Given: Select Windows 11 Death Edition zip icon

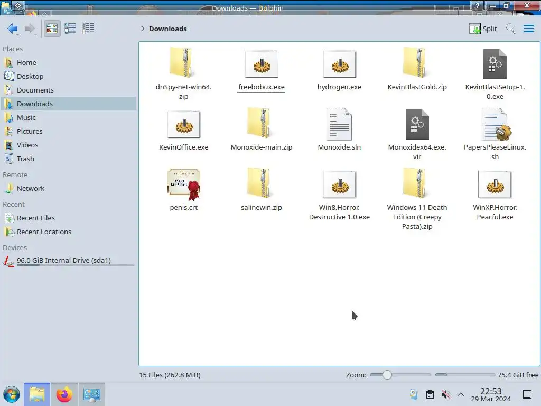Looking at the screenshot, I should pos(417,183).
